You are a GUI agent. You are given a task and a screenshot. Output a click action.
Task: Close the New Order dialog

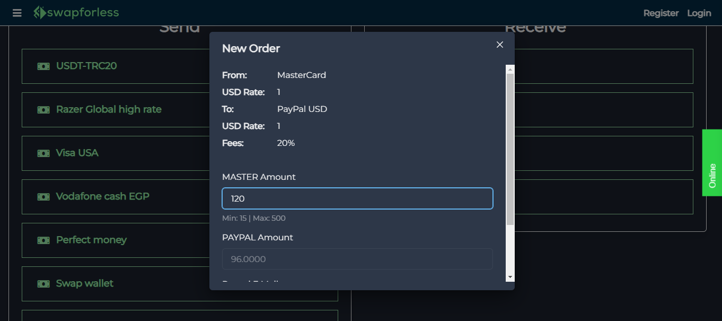point(499,45)
